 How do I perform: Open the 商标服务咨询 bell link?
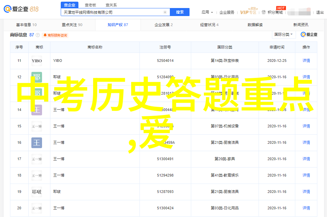point(55,35)
